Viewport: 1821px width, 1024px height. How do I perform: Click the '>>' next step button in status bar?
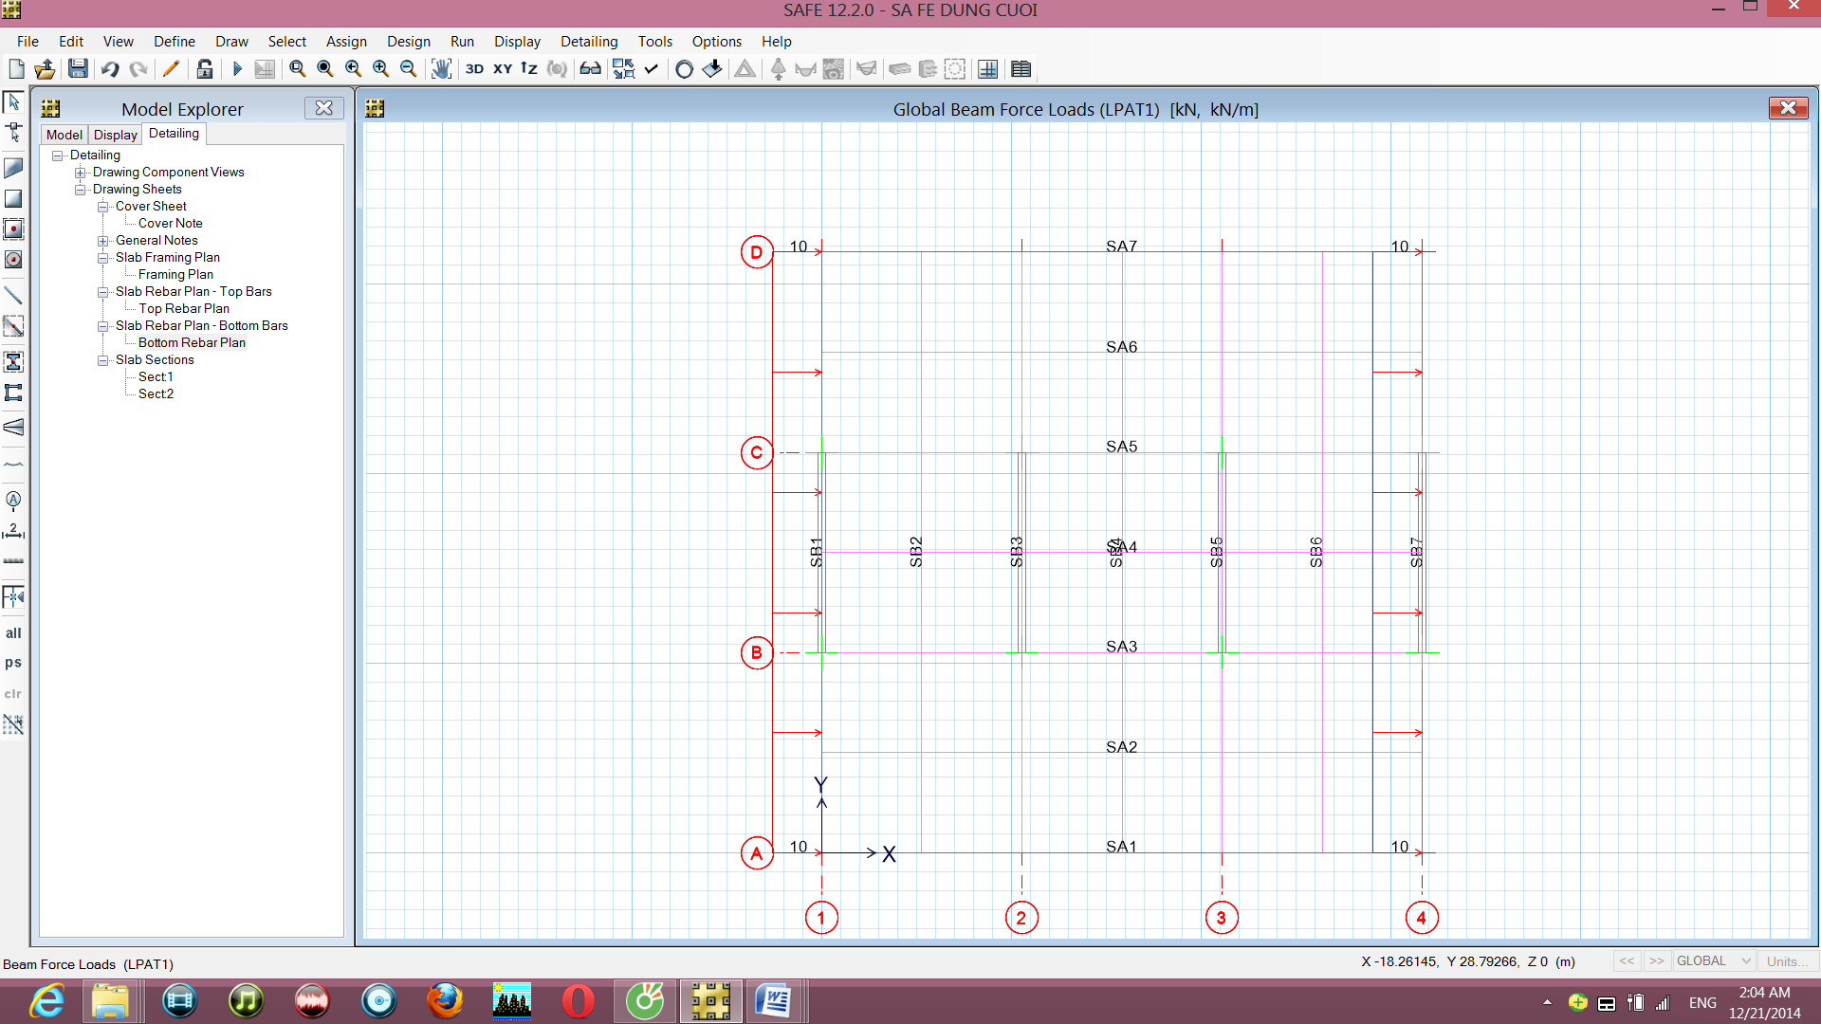coord(1656,961)
